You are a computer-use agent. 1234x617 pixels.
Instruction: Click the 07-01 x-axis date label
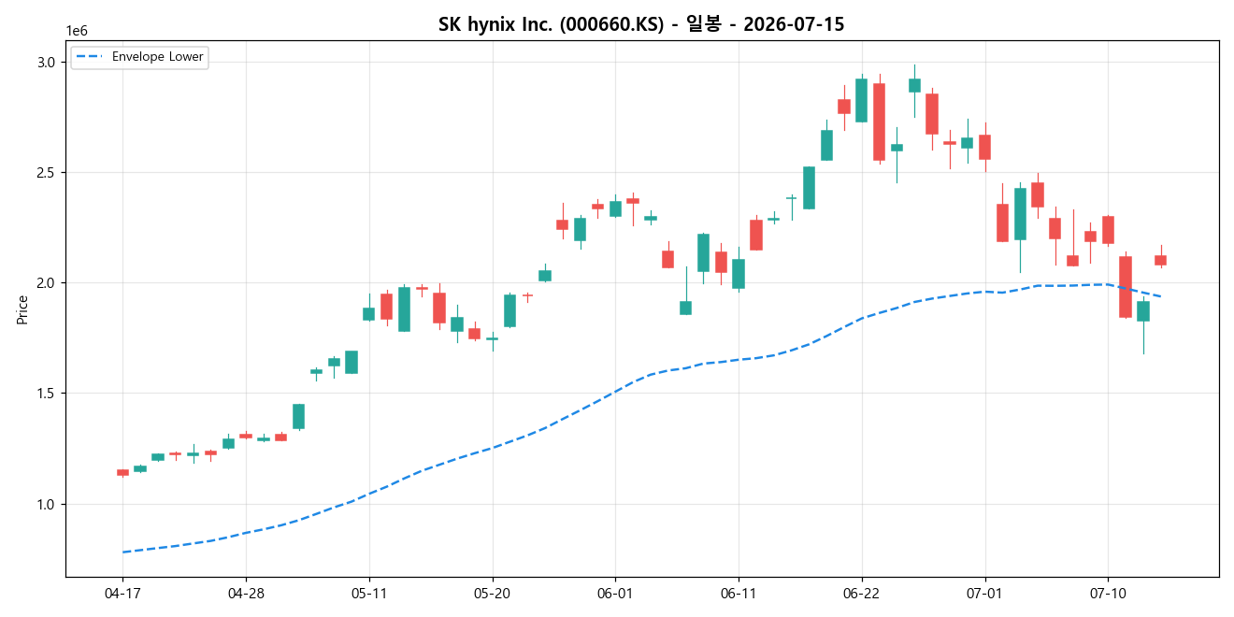coord(985,593)
